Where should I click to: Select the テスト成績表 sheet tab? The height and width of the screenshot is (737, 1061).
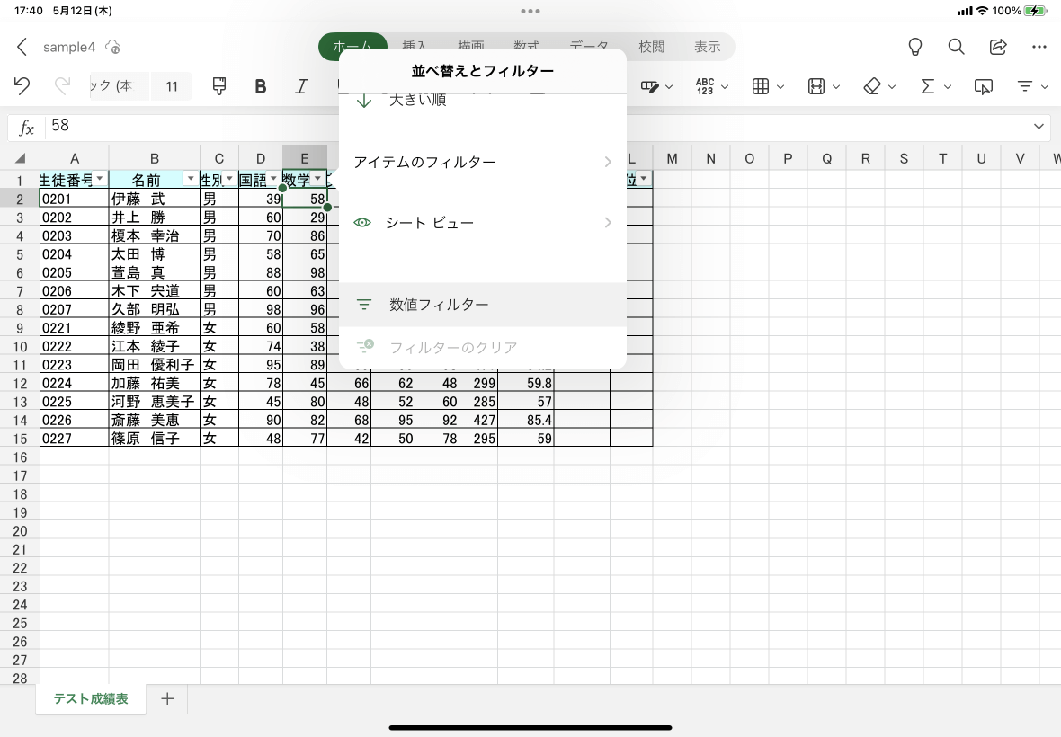point(91,698)
